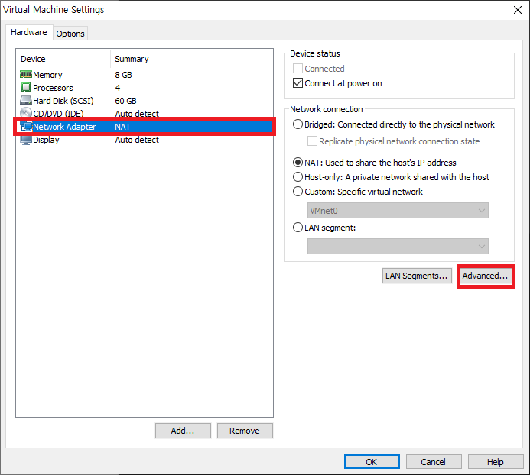530x475 pixels.
Task: Click the Add device button
Action: point(183,431)
